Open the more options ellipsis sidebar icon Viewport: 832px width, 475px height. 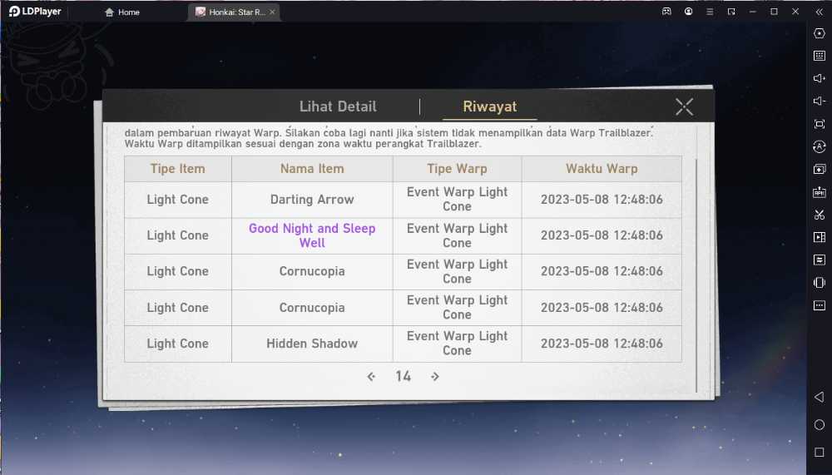tap(820, 305)
